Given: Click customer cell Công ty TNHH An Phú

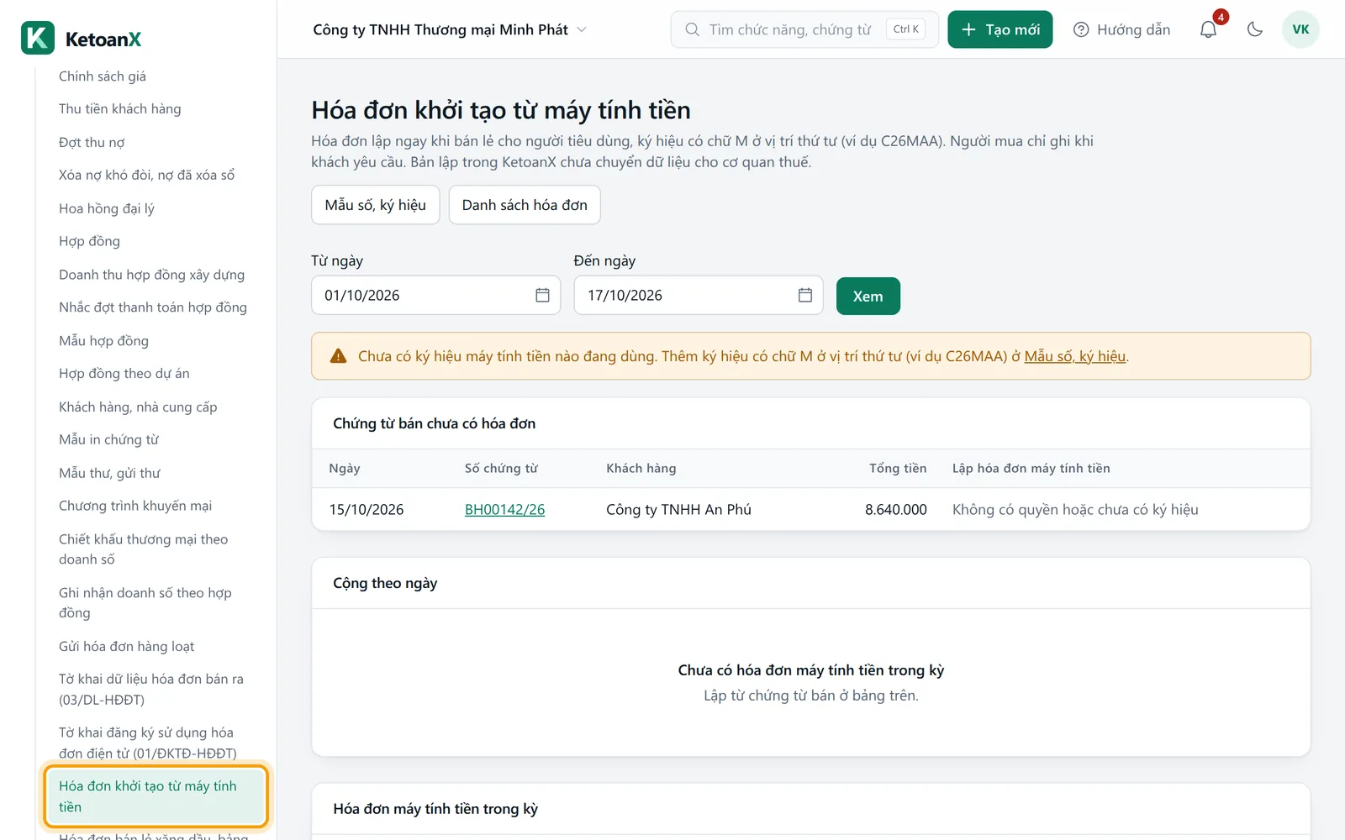Looking at the screenshot, I should [x=678, y=509].
